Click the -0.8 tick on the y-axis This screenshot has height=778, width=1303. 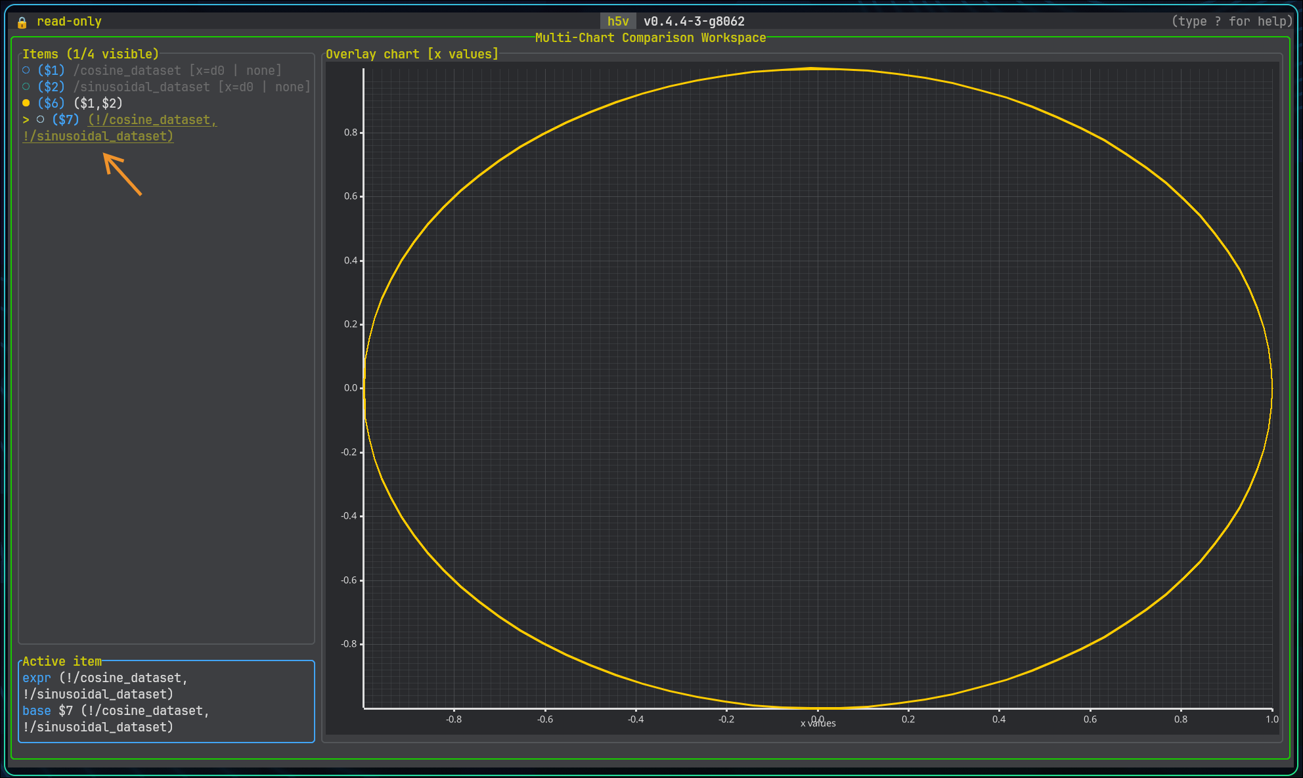coord(349,644)
